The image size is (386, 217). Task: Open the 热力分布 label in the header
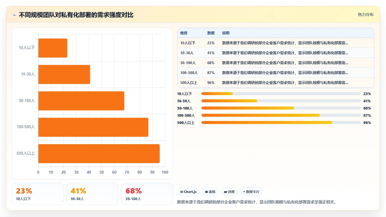[x=365, y=14]
